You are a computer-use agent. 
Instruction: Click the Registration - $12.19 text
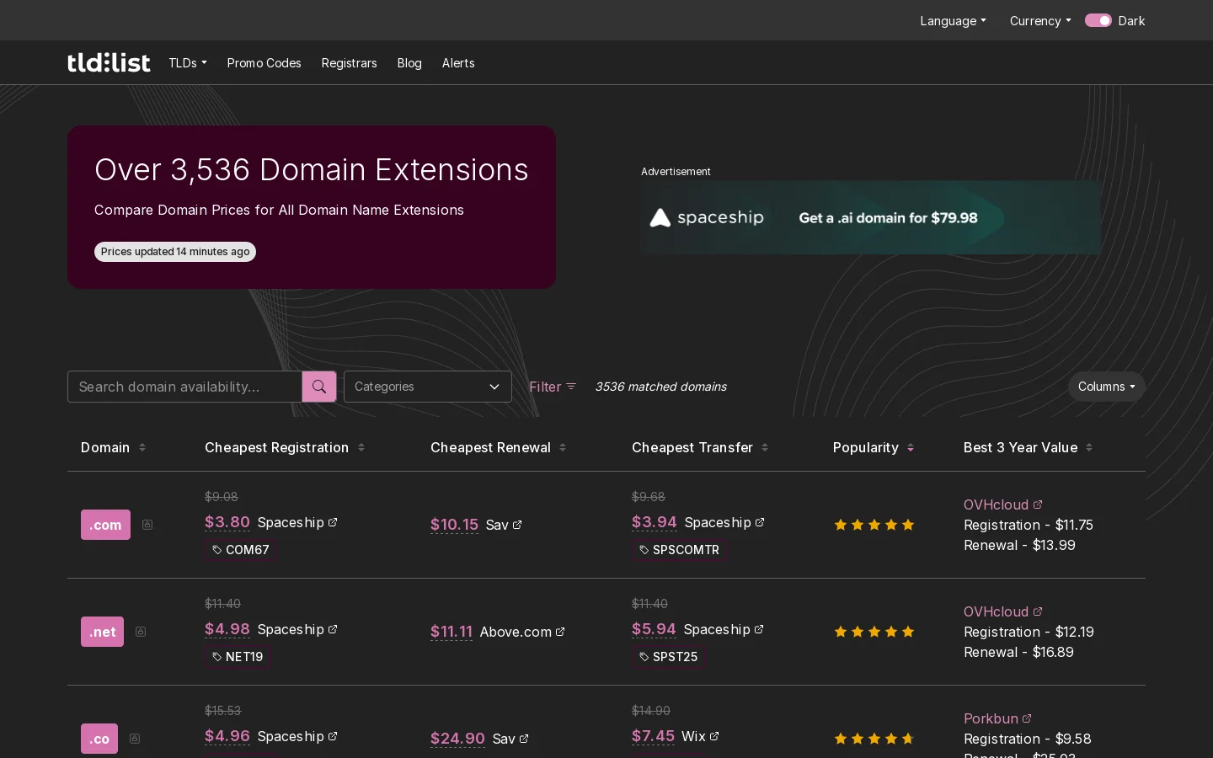1029,632
